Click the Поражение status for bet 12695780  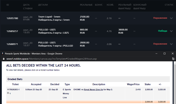point(160,18)
